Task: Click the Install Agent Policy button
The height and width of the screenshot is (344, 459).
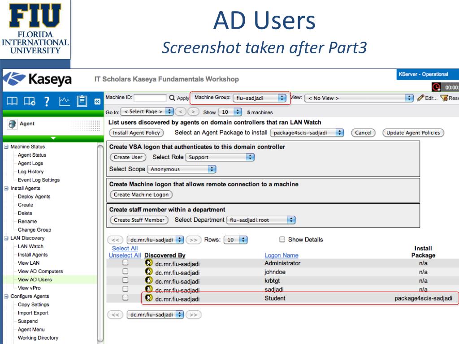Action: (x=136, y=133)
